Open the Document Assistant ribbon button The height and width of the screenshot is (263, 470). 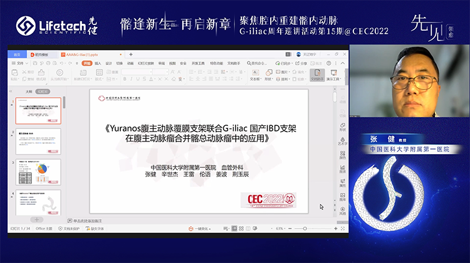coord(318,75)
